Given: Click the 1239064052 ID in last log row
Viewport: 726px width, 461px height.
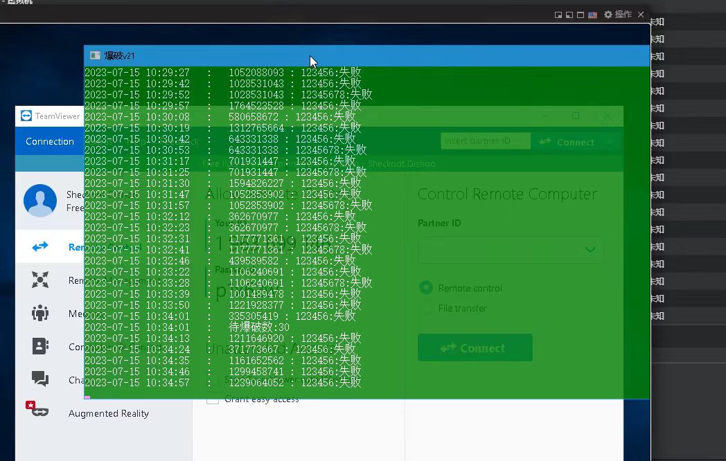Looking at the screenshot, I should tap(256, 383).
